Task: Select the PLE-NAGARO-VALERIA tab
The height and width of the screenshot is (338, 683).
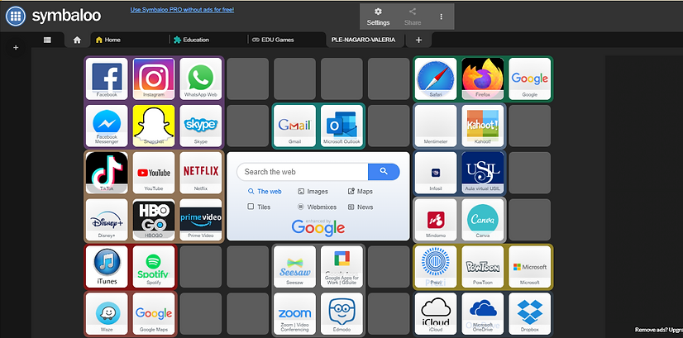Action: [x=365, y=40]
